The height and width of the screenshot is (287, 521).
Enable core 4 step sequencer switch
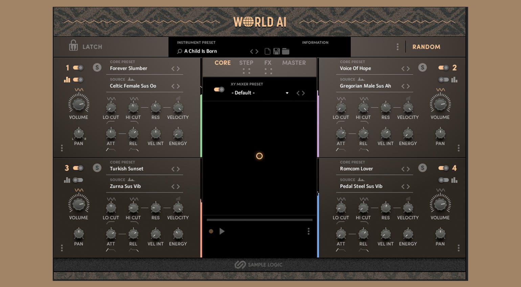pyautogui.click(x=444, y=180)
